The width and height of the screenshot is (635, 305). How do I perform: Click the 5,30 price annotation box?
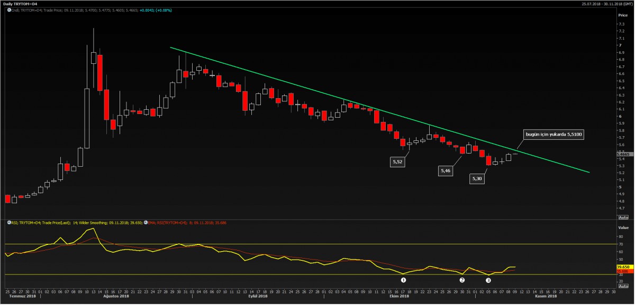[477, 179]
